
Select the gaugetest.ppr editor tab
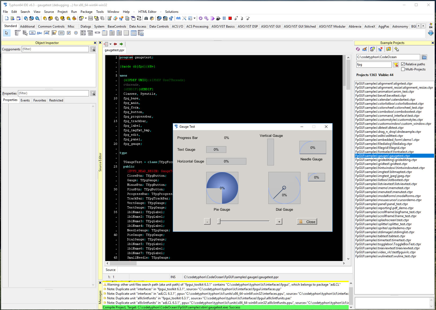coord(115,50)
